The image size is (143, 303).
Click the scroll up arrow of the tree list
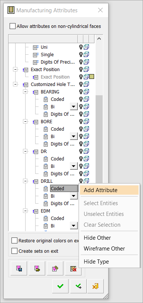(x=99, y=39)
